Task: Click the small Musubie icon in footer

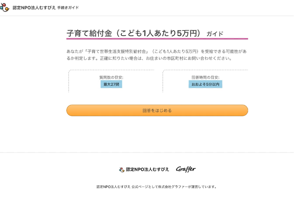Action: click(122, 169)
